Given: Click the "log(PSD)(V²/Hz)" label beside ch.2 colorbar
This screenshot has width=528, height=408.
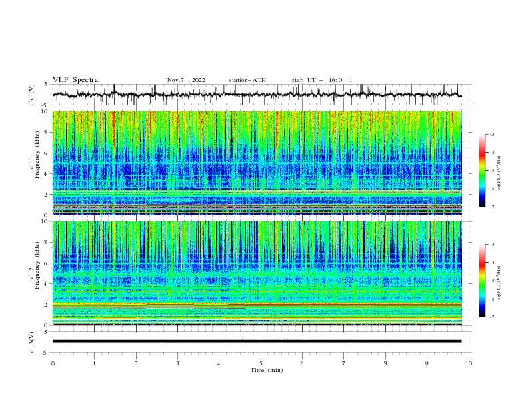Looking at the screenshot, I should [499, 284].
